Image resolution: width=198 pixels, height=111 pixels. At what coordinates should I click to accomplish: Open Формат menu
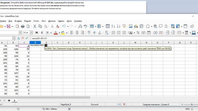point(28,21)
